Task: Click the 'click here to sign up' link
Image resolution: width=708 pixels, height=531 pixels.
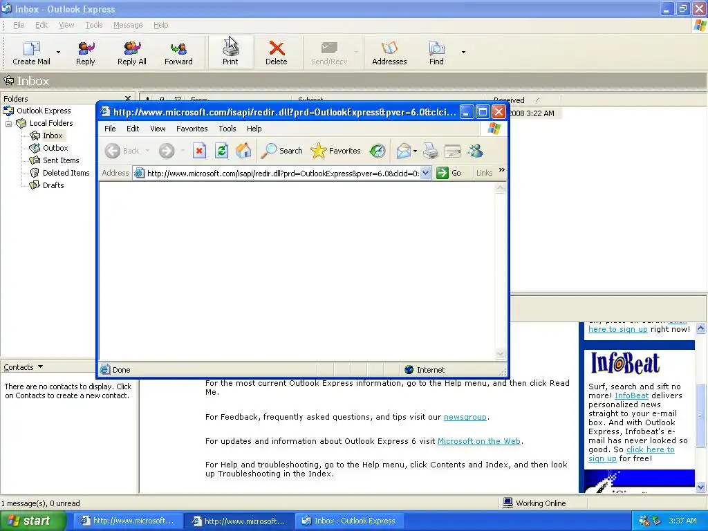Action: tap(631, 454)
